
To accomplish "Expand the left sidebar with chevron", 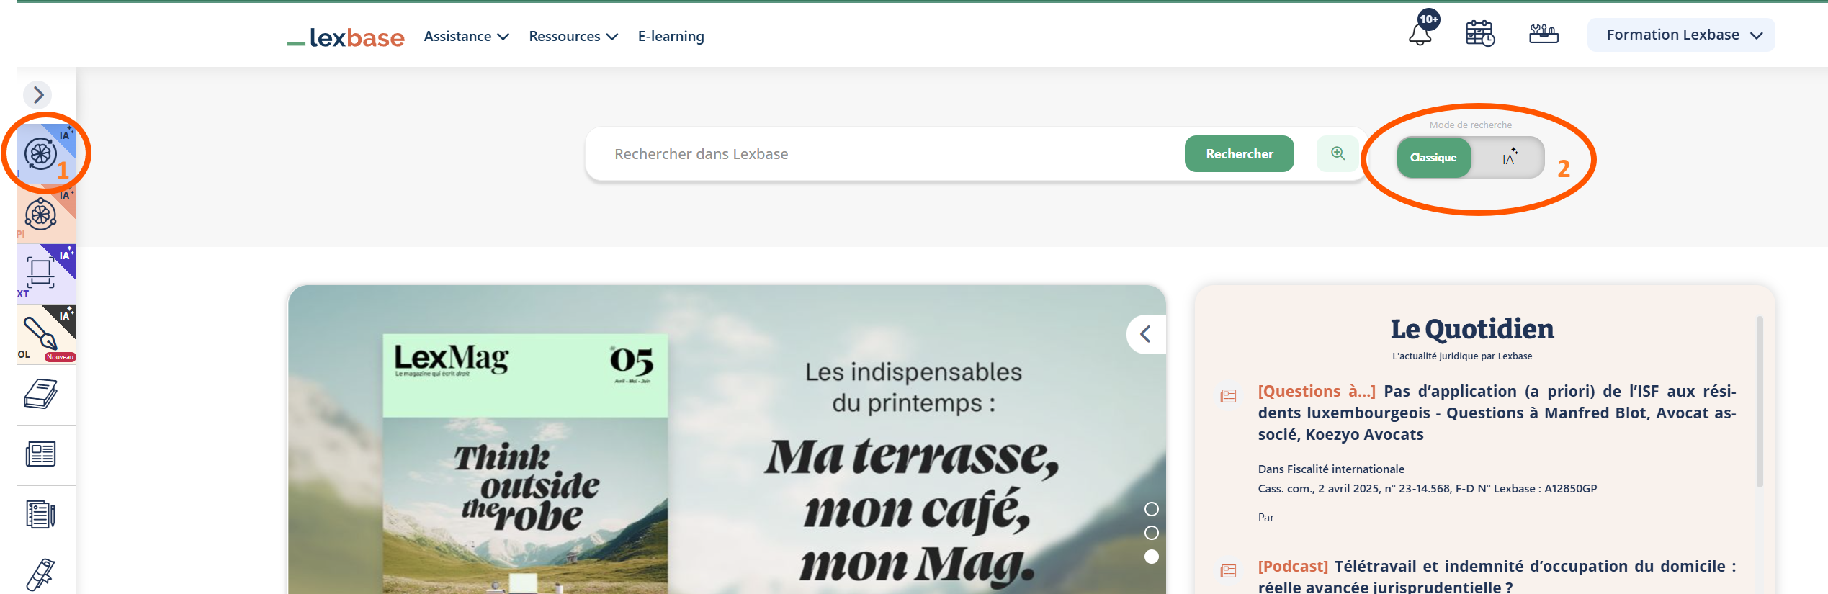I will point(38,94).
